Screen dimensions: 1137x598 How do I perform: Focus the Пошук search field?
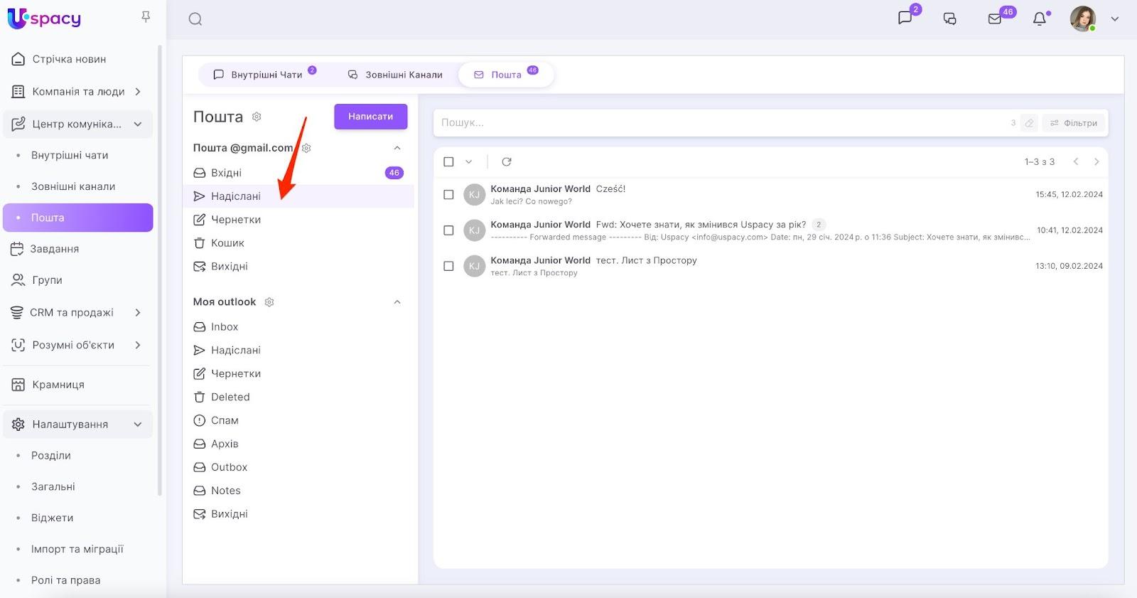tap(721, 123)
